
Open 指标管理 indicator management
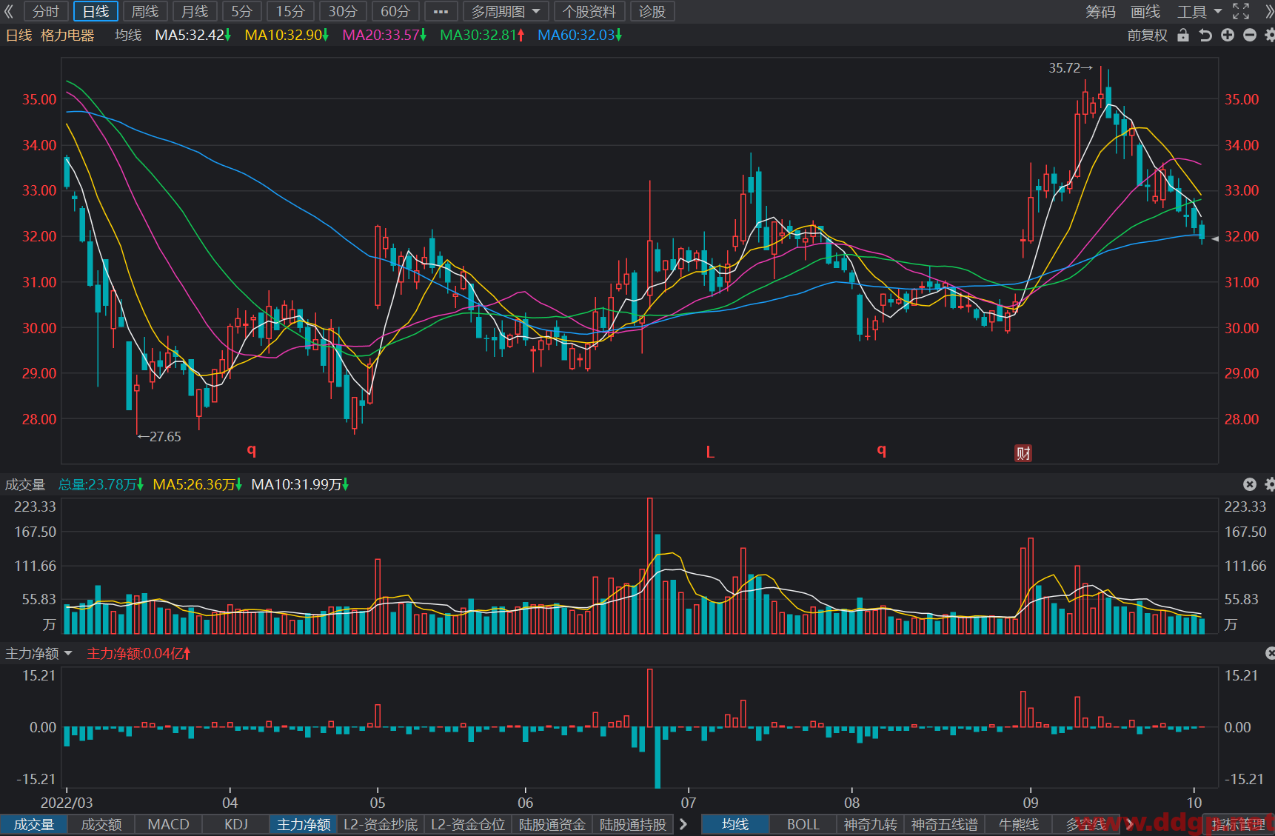click(x=1239, y=824)
